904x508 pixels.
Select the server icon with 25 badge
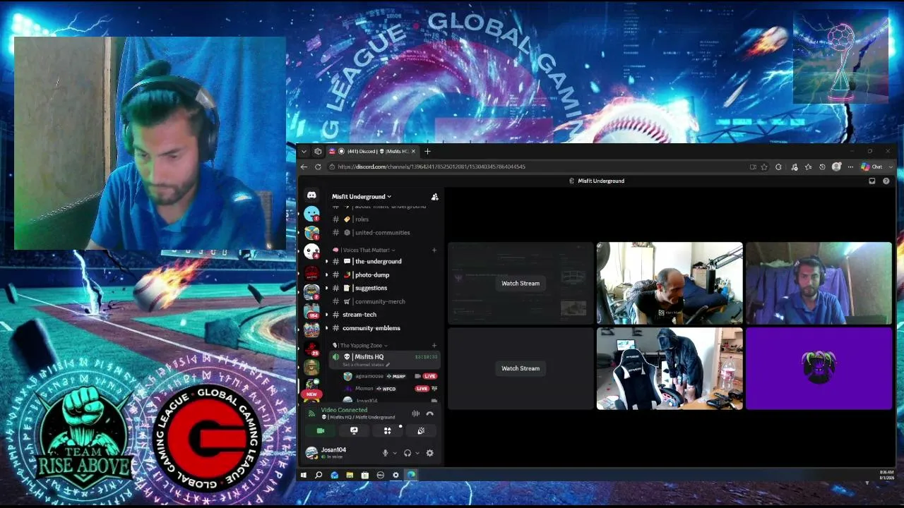pos(311,349)
